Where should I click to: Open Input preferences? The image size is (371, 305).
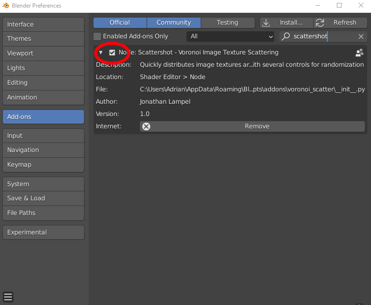[x=43, y=136]
